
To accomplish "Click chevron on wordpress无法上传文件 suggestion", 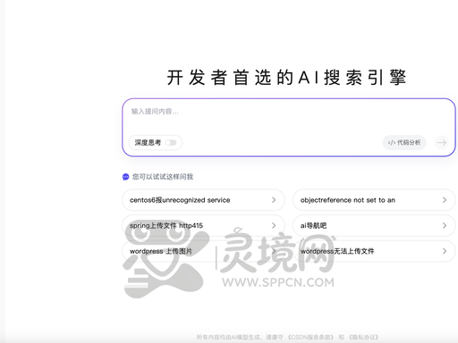I will tap(445, 251).
